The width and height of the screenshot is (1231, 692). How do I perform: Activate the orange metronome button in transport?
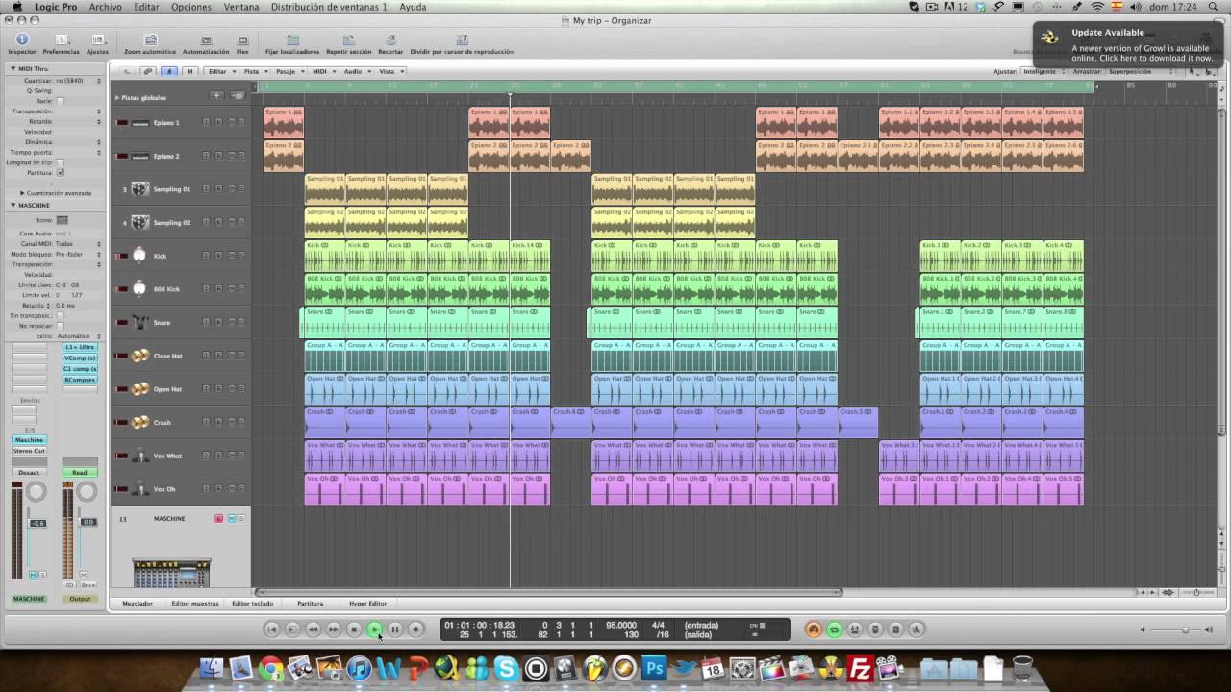click(814, 630)
